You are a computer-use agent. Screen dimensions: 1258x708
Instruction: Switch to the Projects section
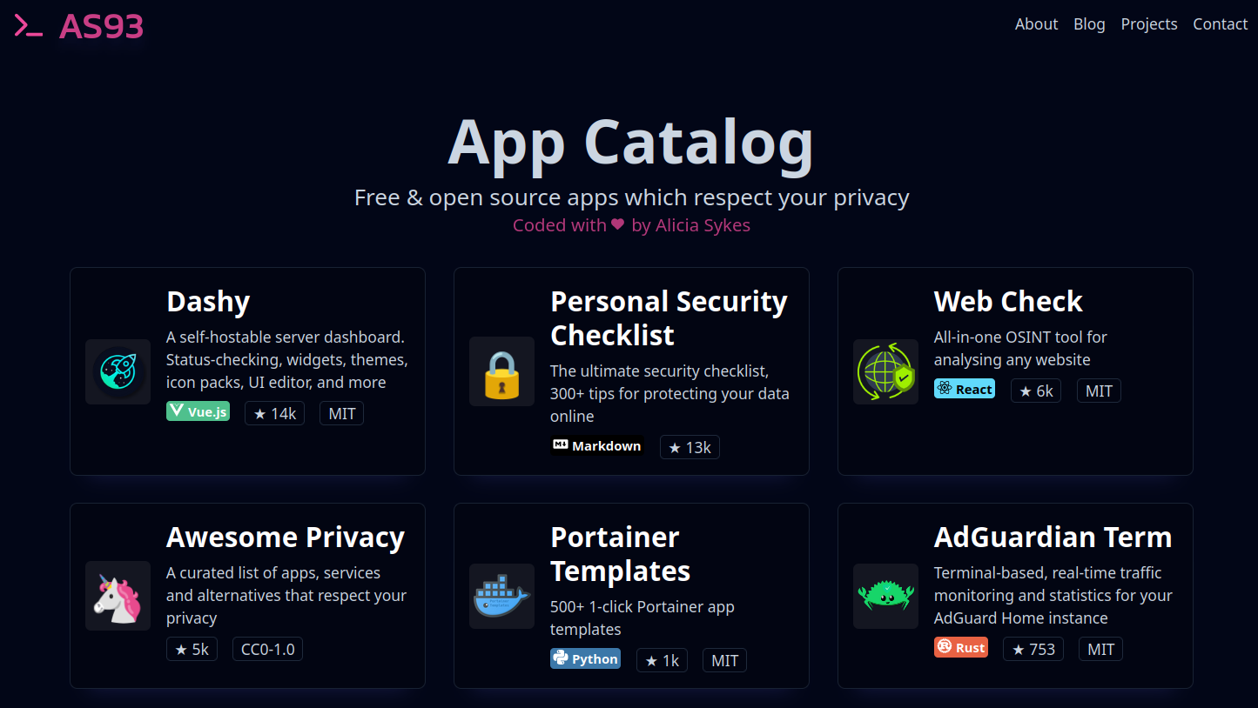(x=1149, y=24)
